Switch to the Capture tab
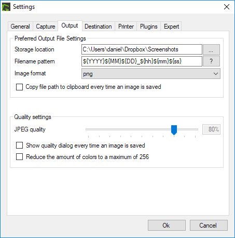 [x=45, y=27]
